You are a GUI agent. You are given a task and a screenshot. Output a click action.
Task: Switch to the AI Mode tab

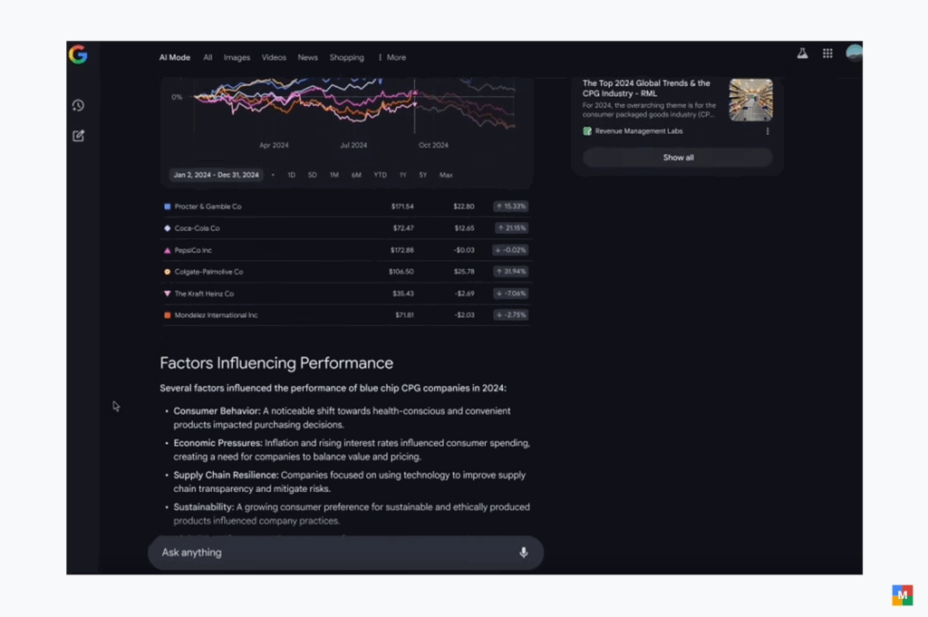coord(175,57)
